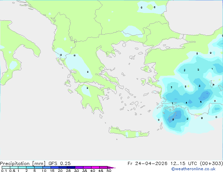Pick the legend swatch between 0.5 and 1
The height and width of the screenshot is (172, 223).
click(x=14, y=167)
